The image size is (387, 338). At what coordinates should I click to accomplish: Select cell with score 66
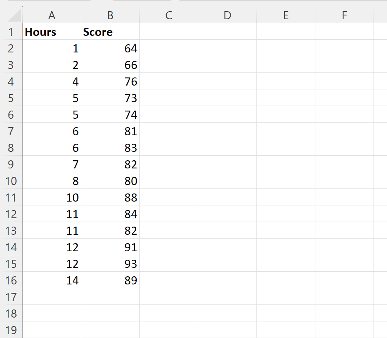[x=111, y=65]
